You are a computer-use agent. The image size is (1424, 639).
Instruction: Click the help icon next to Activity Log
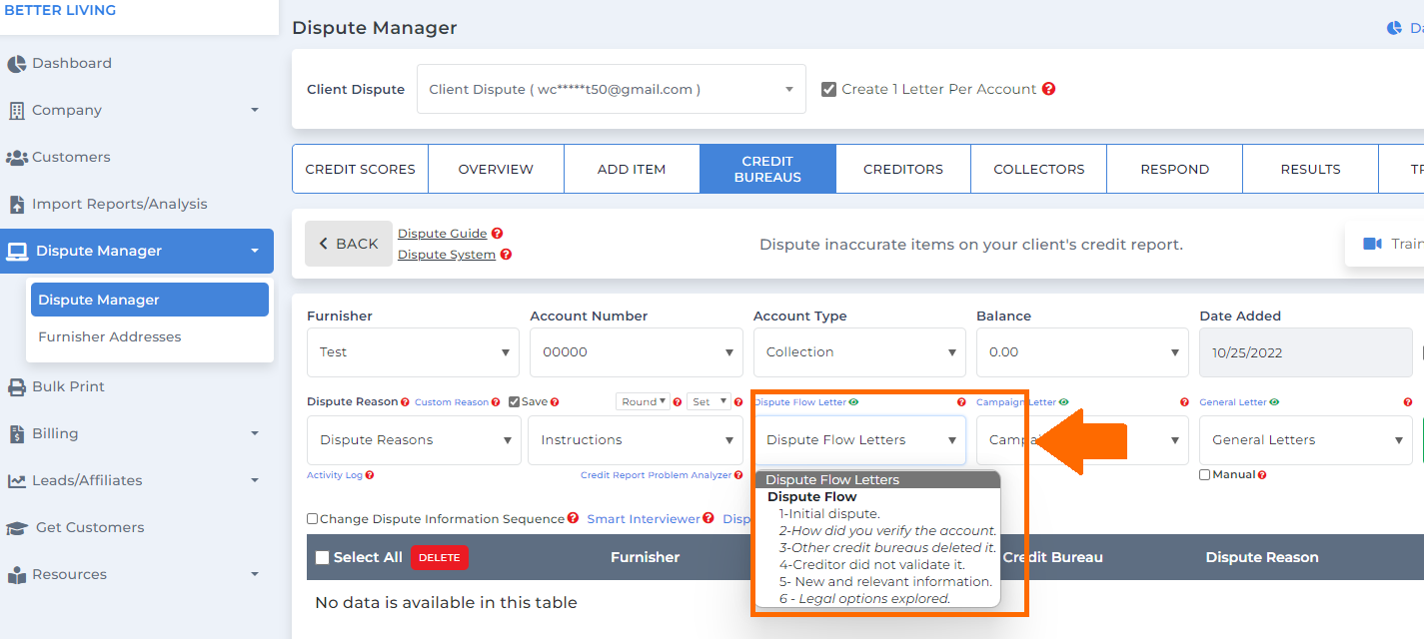click(x=370, y=475)
